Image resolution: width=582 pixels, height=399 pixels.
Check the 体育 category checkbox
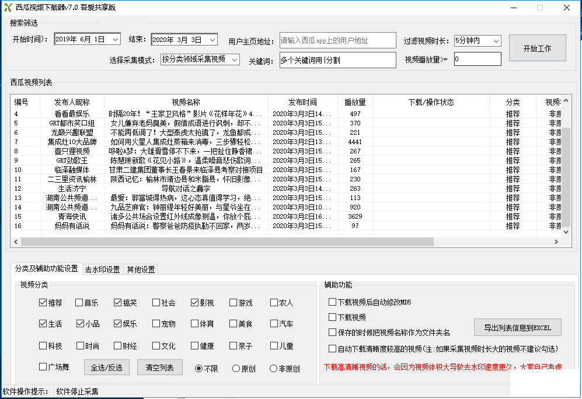pos(194,324)
